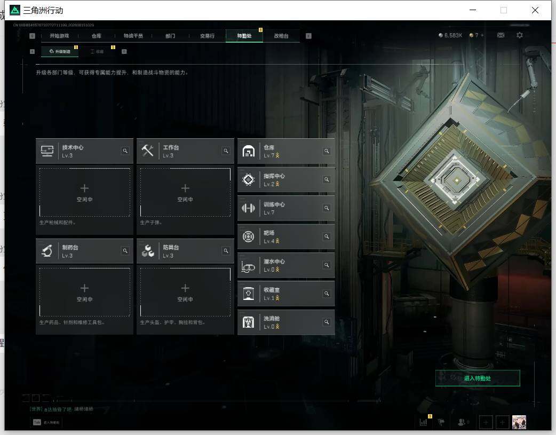
Task: Open the bar chart stats icon
Action: pyautogui.click(x=423, y=422)
